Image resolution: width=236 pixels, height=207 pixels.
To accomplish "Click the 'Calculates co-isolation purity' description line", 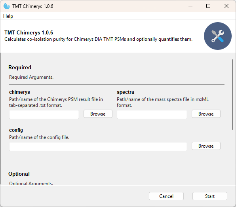I will [x=98, y=39].
